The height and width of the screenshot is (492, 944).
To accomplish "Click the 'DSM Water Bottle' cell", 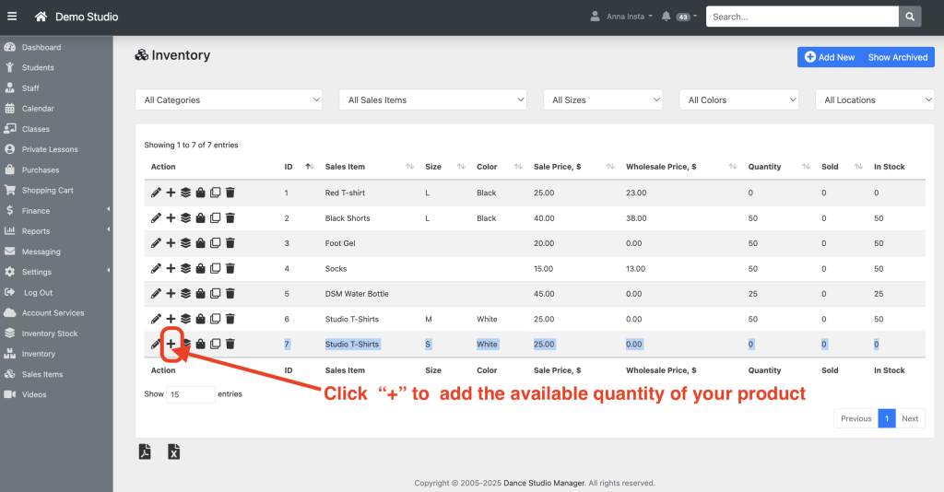I will [x=357, y=294].
